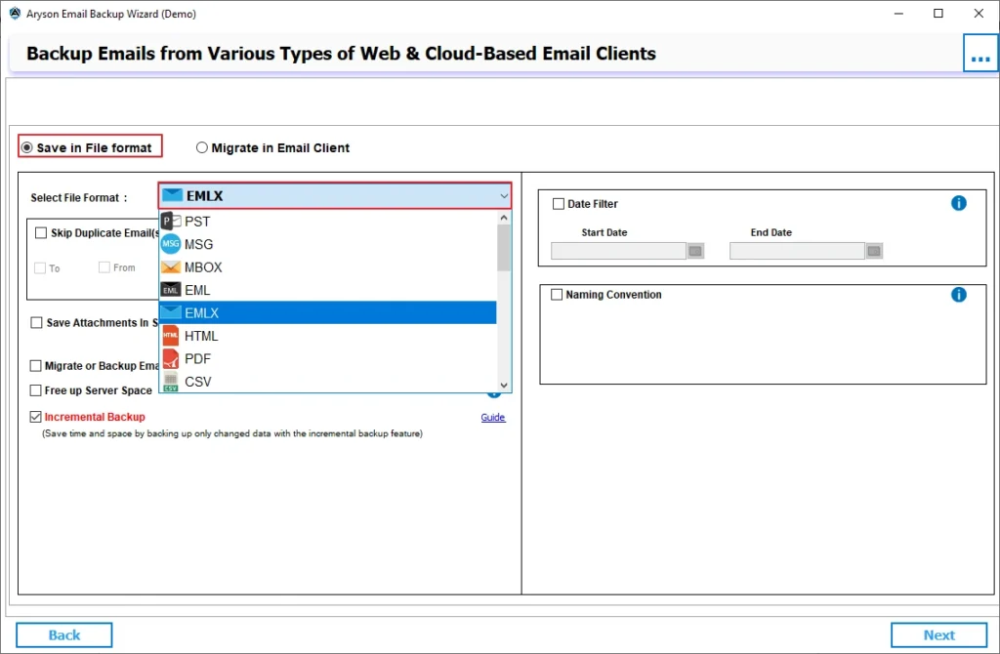Choose PST from the format list
Image resolution: width=1000 pixels, height=654 pixels.
tap(328, 222)
